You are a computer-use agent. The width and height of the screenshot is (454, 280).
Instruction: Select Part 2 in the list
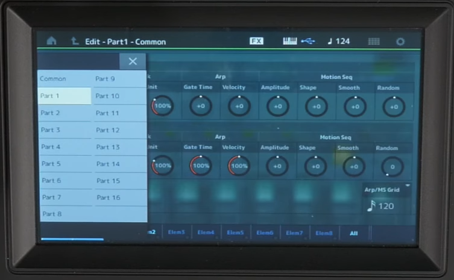(66, 113)
